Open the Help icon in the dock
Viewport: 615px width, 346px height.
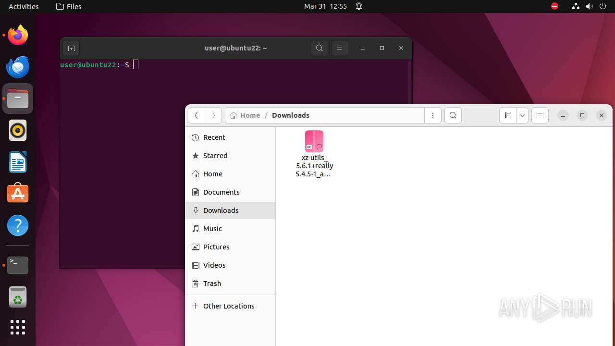point(18,225)
